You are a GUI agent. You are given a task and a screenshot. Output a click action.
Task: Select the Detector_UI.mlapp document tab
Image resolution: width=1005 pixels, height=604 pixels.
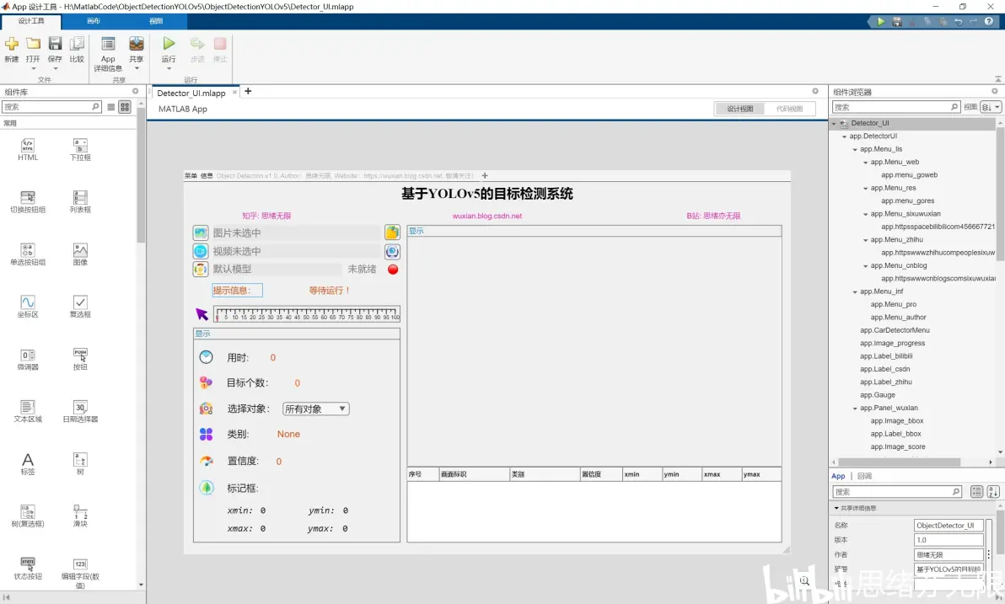[x=191, y=93]
